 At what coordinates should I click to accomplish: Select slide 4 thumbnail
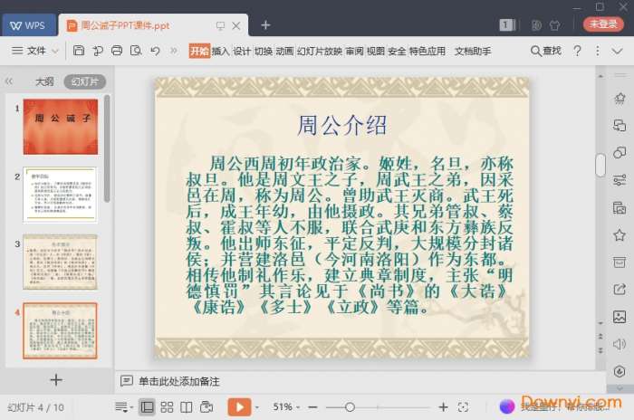pos(61,330)
